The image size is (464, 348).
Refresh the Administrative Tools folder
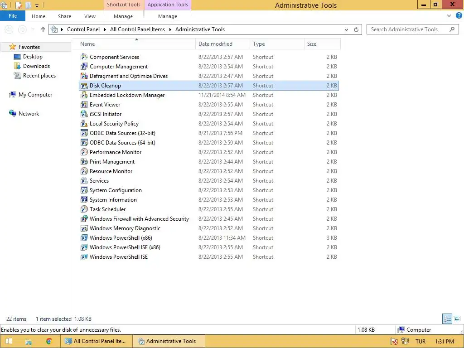tap(356, 29)
